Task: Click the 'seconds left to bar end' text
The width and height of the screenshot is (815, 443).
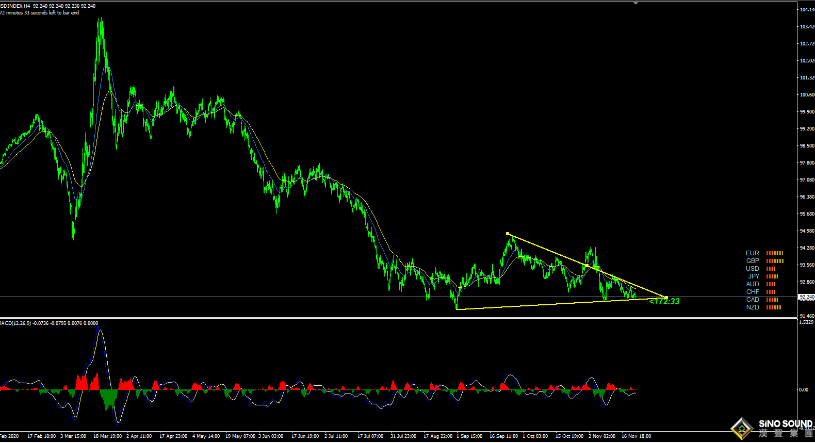Action: [x=55, y=13]
